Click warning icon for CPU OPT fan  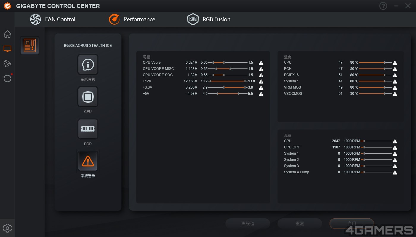[x=395, y=148]
